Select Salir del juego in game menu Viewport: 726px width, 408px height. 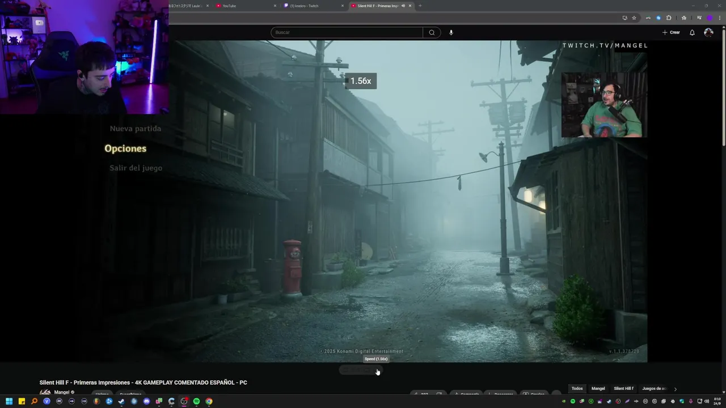pos(136,168)
